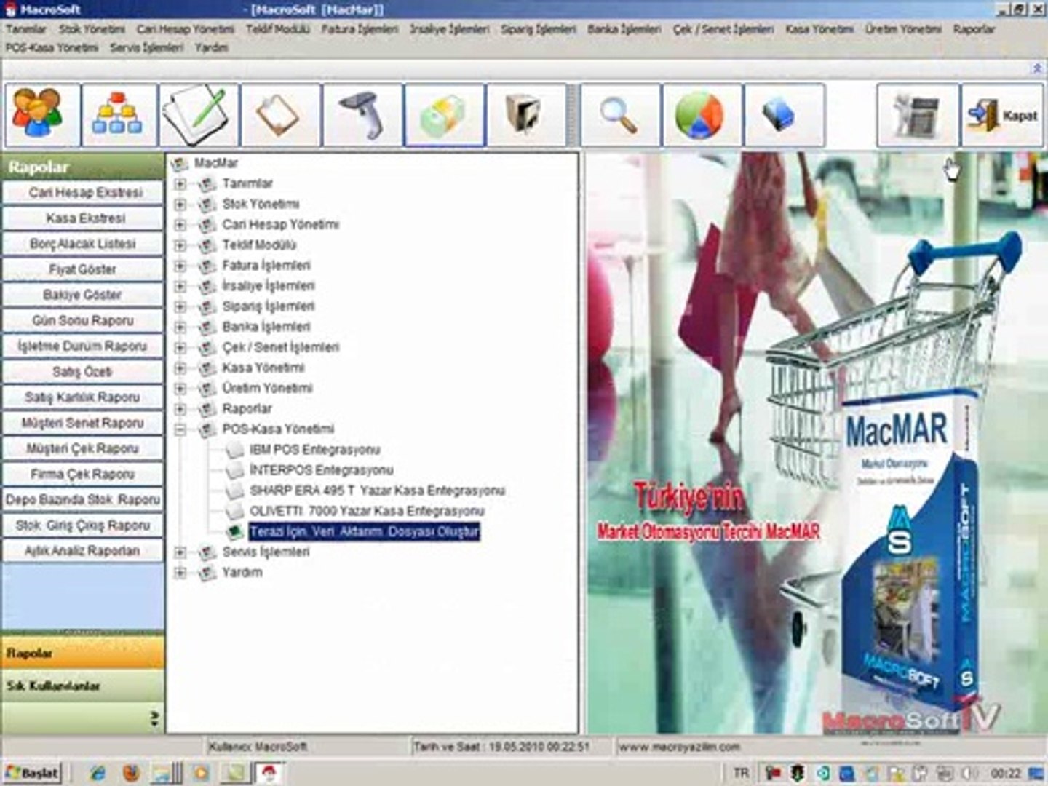Click the Cari Hesap Ekstresi button
Viewport: 1048px width, 786px height.
point(83,193)
